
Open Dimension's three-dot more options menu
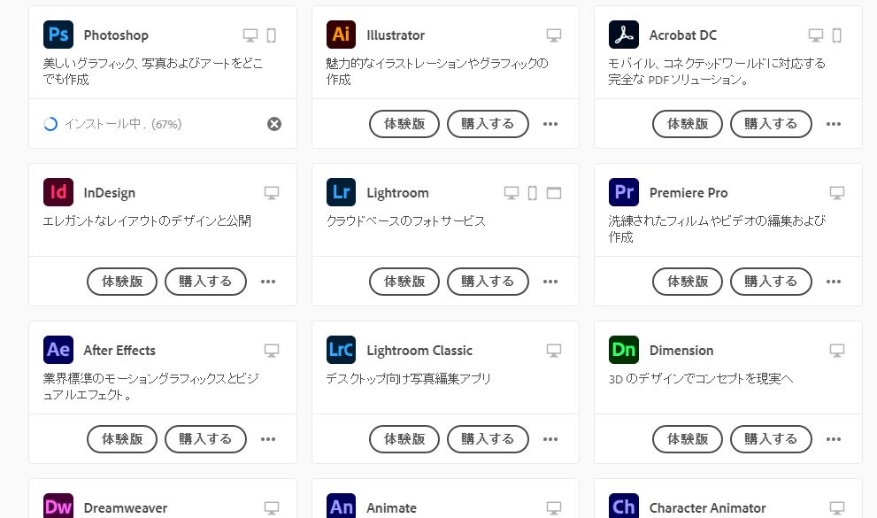[x=834, y=439]
